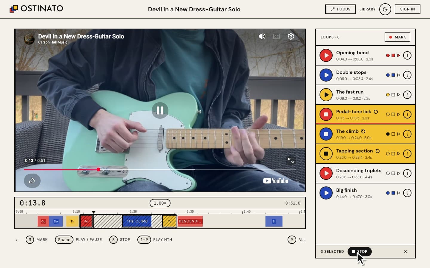Open options menu for Big finish
Screen dimensions: 430x268
tap(407, 193)
